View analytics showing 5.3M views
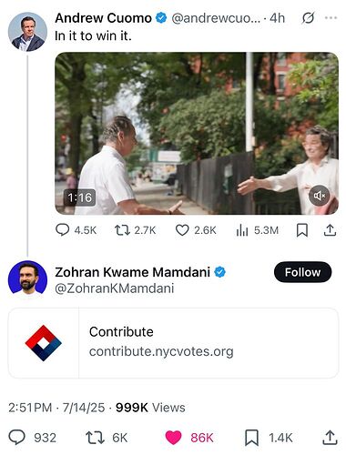 (x=257, y=230)
